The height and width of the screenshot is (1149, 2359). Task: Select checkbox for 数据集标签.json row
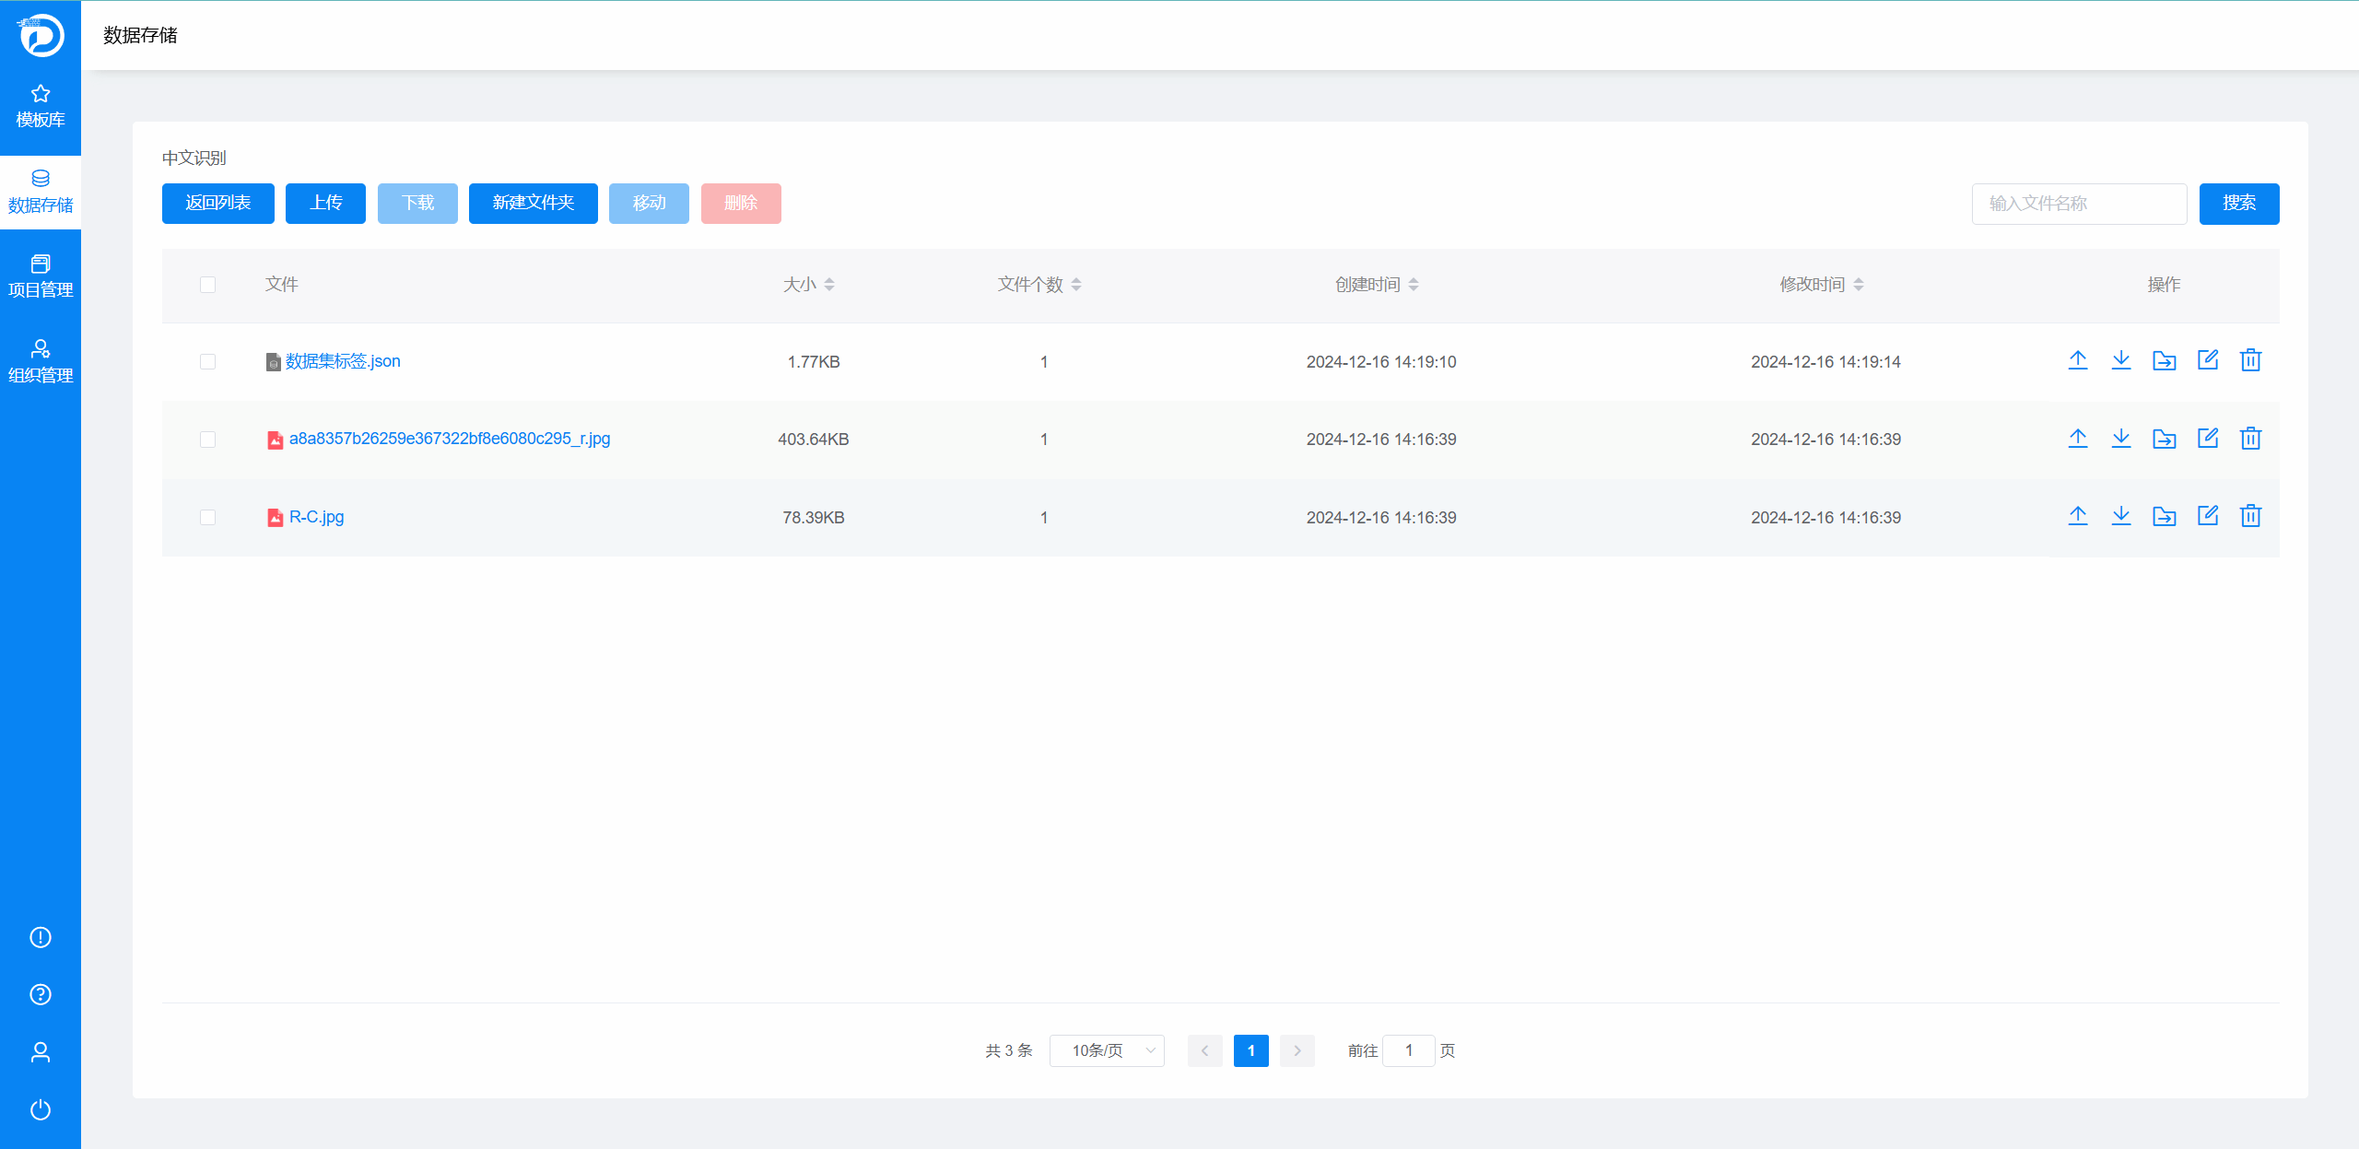pyautogui.click(x=207, y=362)
